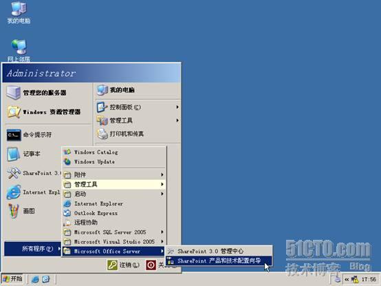
Task: Click the red shutdown power button
Action: pyautogui.click(x=151, y=265)
